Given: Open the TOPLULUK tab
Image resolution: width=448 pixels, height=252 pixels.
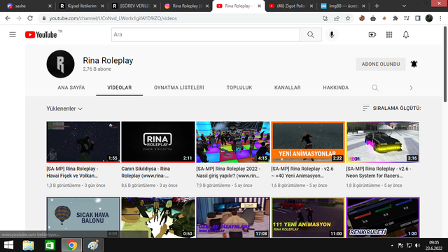Looking at the screenshot, I should click(x=239, y=87).
